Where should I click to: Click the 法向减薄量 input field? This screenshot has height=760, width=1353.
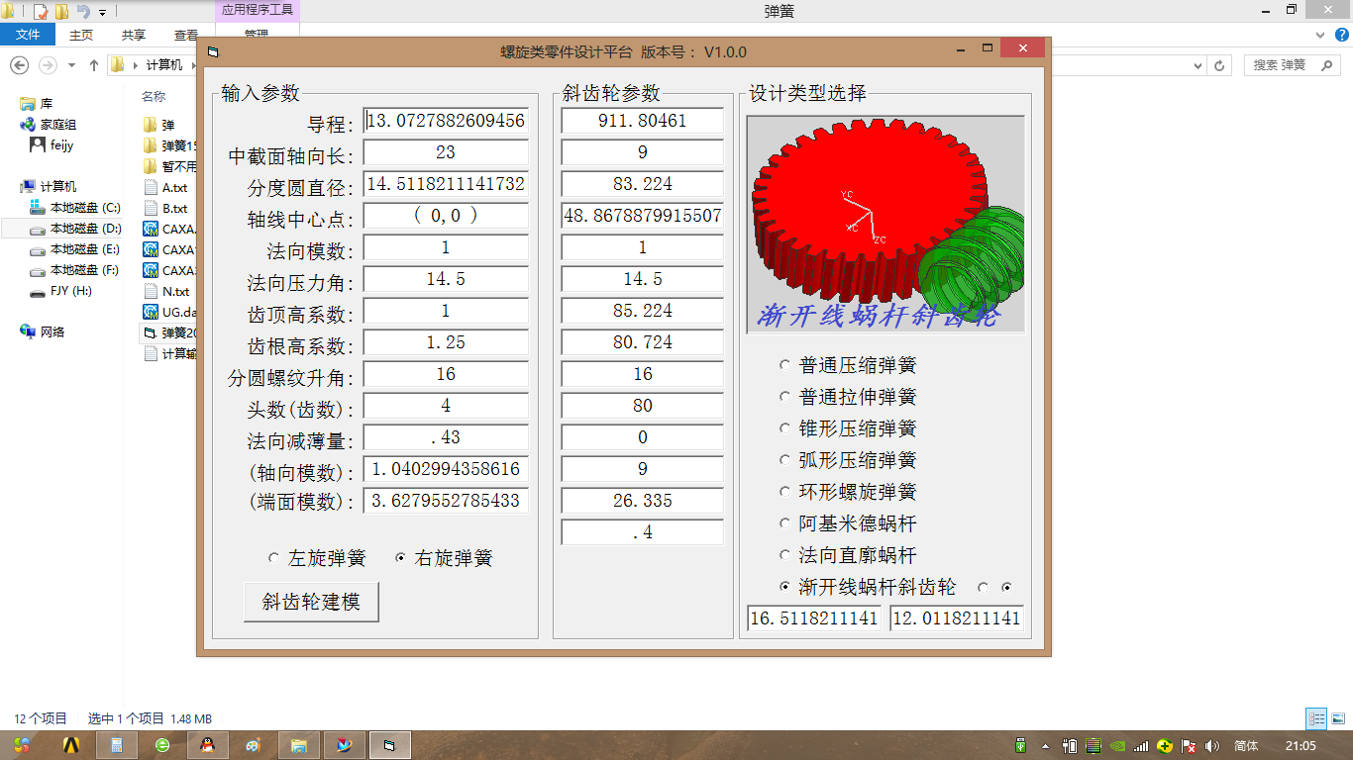pyautogui.click(x=445, y=437)
